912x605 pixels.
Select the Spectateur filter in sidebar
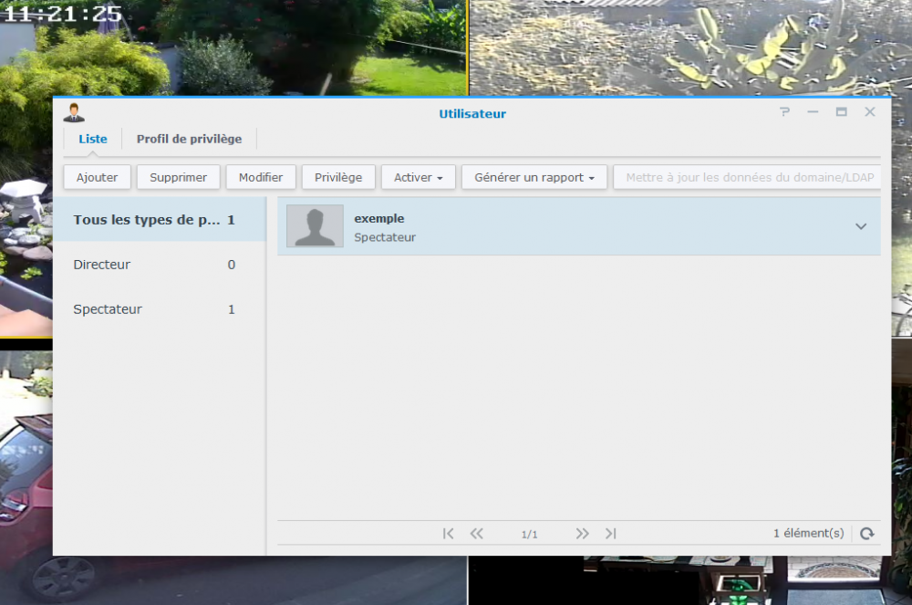point(160,309)
